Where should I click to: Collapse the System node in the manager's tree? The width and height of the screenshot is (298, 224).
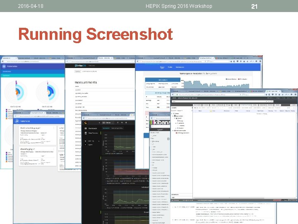coord(172,113)
